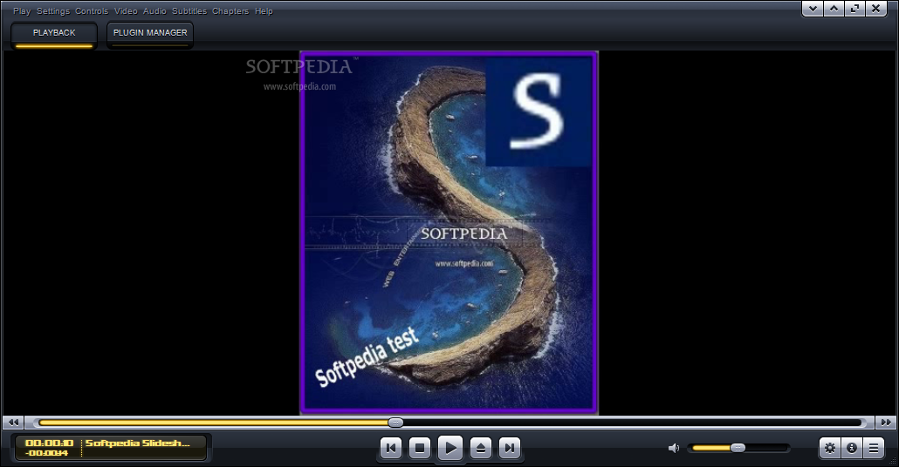The width and height of the screenshot is (899, 467).
Task: Toggle fullscreen with the expand-arrows button
Action: 854,9
